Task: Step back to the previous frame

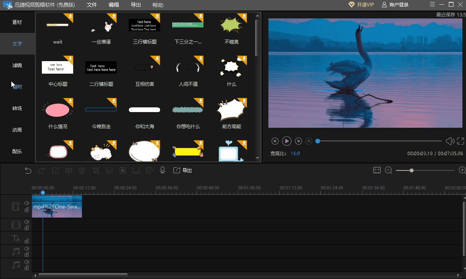Action: [x=275, y=141]
